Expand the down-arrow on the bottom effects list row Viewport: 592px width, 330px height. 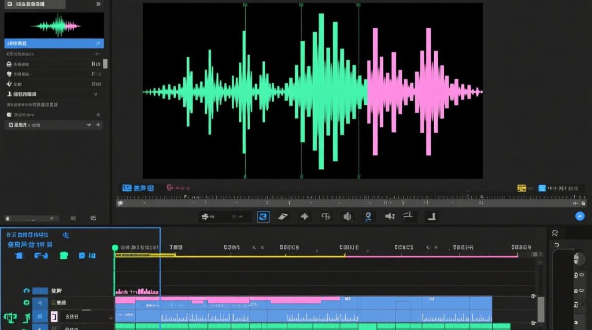pyautogui.click(x=89, y=125)
